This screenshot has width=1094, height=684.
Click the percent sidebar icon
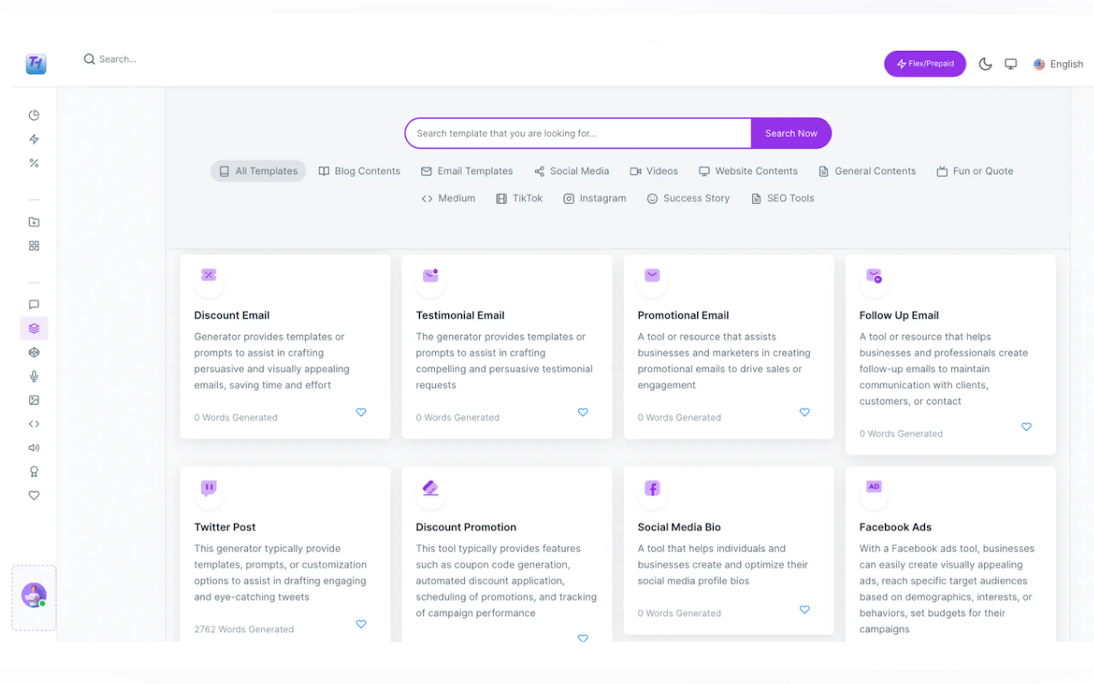click(34, 163)
